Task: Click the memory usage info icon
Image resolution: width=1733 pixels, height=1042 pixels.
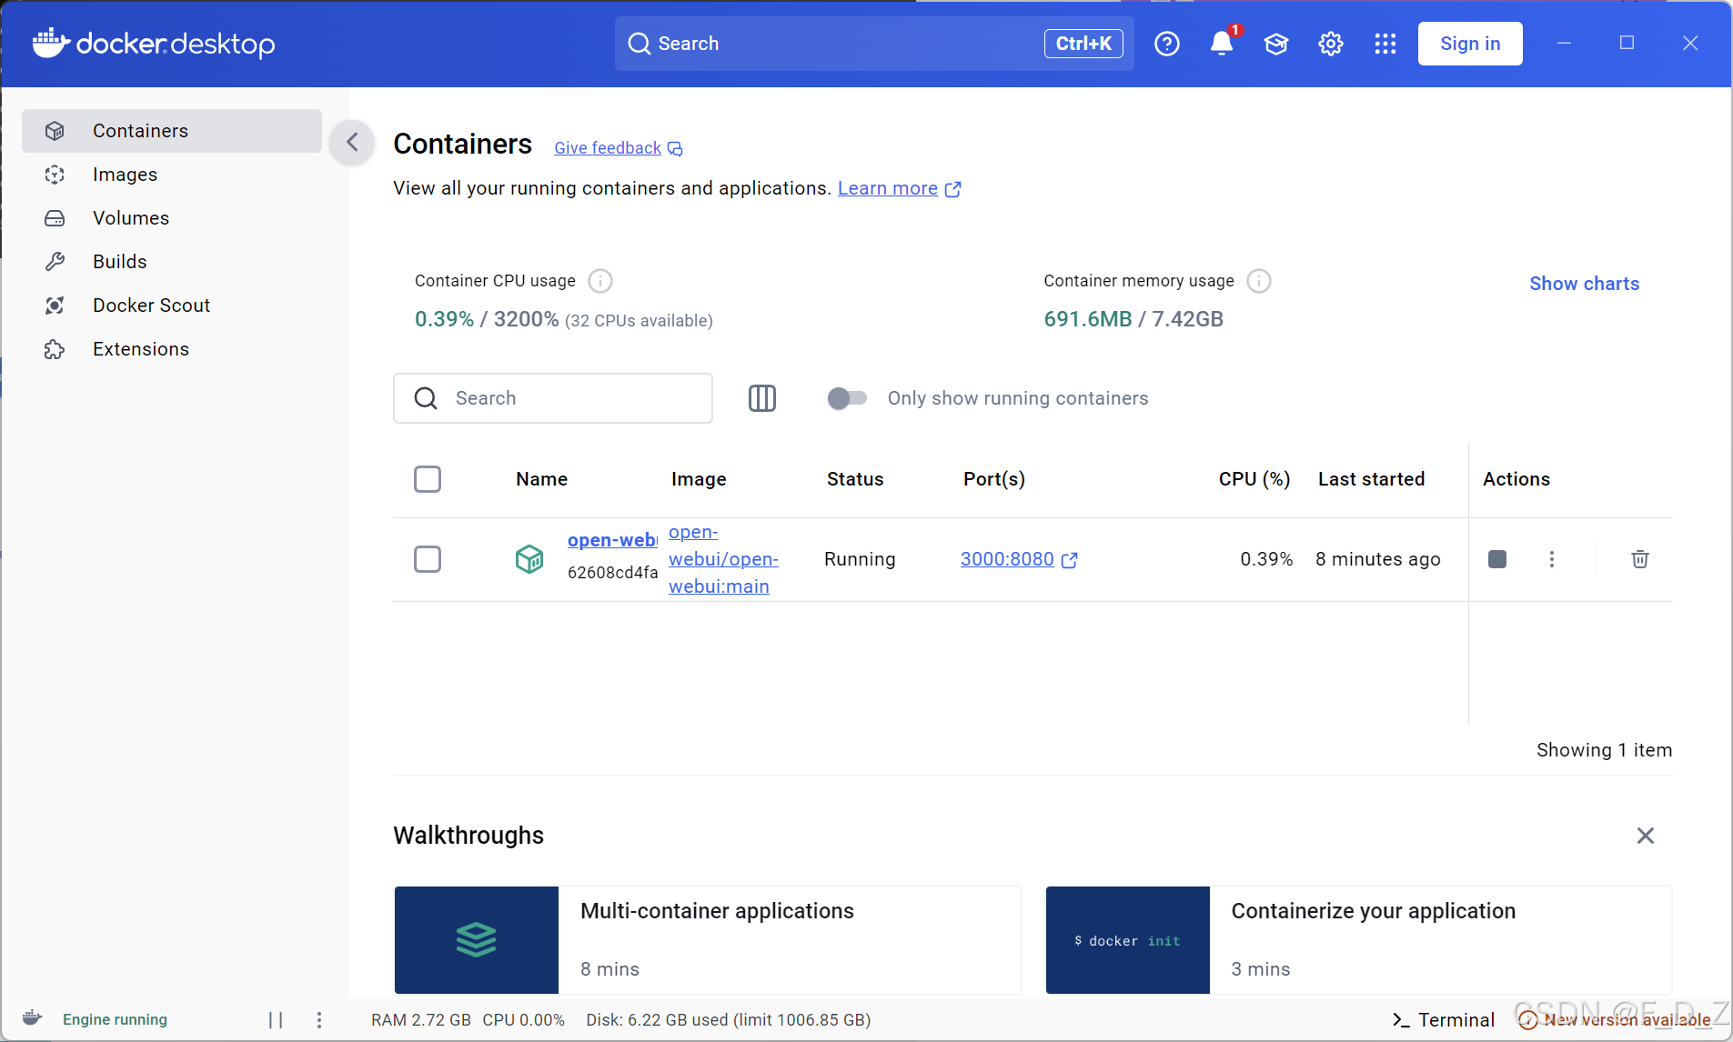Action: pyautogui.click(x=1259, y=281)
